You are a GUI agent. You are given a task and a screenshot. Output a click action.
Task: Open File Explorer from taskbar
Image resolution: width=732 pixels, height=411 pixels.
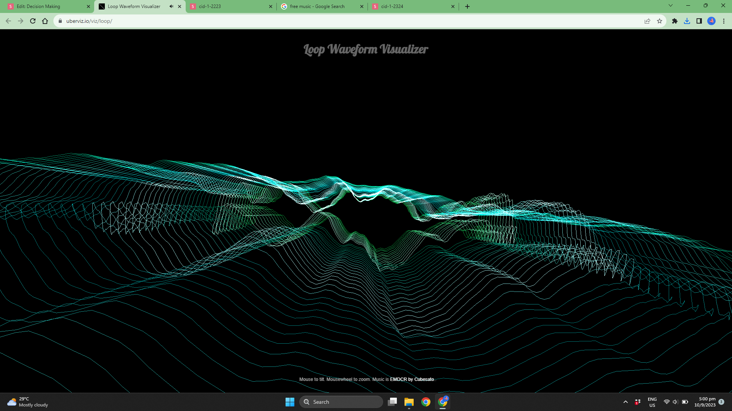pyautogui.click(x=409, y=402)
